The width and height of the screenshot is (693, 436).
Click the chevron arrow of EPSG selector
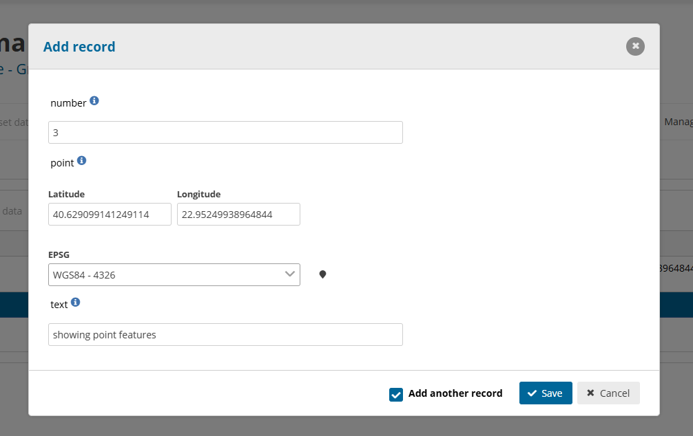[x=290, y=274]
